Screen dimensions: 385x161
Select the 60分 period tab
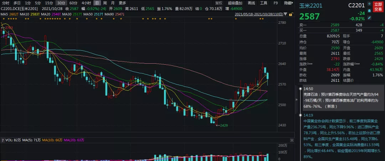[73, 3]
